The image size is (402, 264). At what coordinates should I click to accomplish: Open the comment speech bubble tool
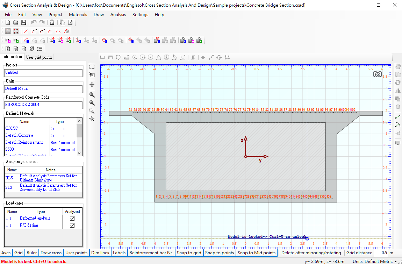(x=398, y=143)
